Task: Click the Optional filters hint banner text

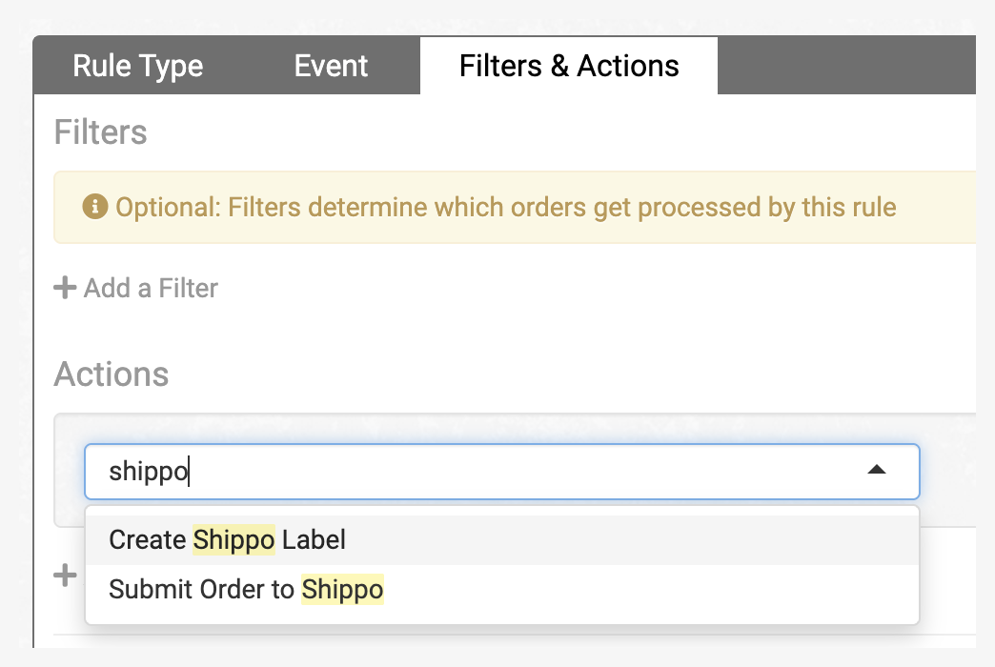Action: point(505,207)
